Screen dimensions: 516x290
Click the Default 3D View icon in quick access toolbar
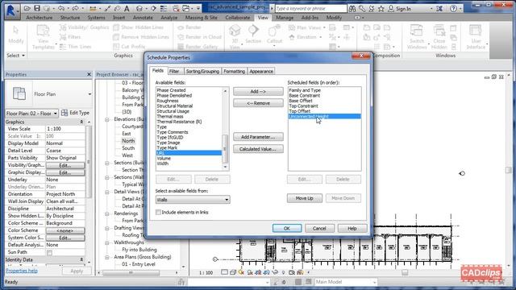[139, 8]
